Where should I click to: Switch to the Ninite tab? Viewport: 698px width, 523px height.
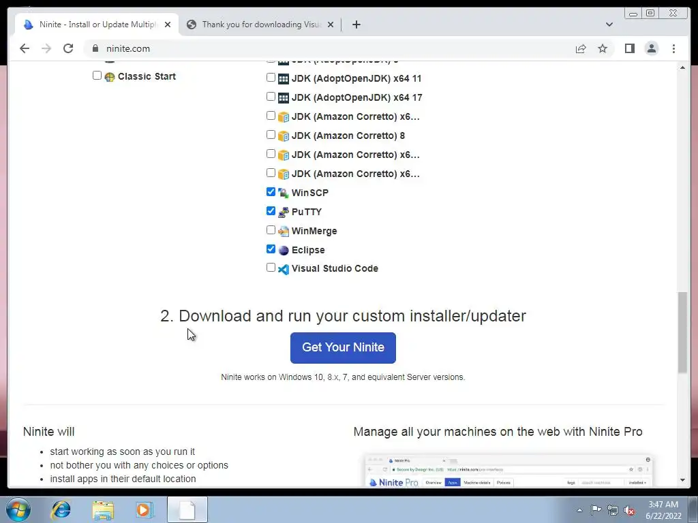click(97, 25)
